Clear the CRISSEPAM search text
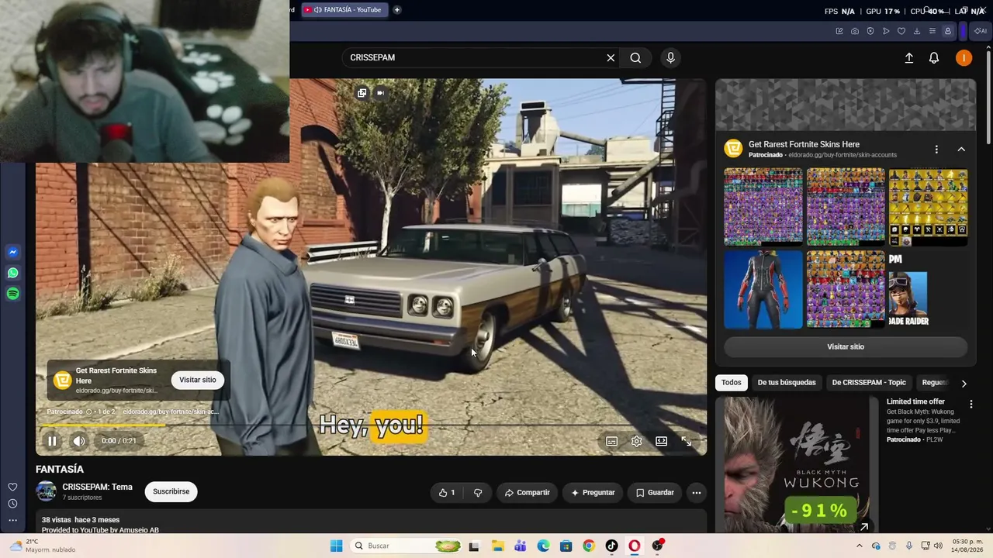 click(611, 57)
